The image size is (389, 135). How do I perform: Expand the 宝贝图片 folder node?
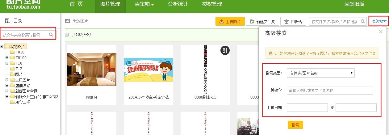[x=7, y=80]
